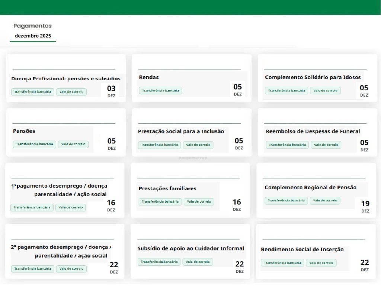The width and height of the screenshot is (381, 288).
Task: Open Prestação Social para a Inclusão
Action: (x=181, y=132)
